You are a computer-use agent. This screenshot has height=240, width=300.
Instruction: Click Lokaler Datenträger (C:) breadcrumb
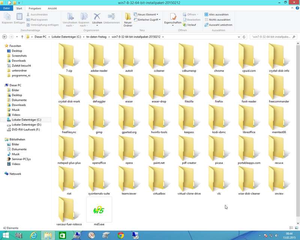coord(66,37)
